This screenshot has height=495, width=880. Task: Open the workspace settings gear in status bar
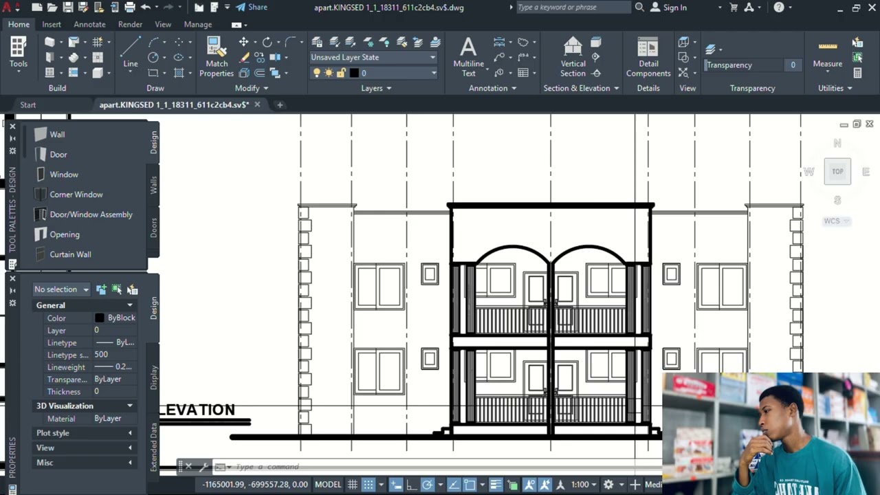coord(608,485)
